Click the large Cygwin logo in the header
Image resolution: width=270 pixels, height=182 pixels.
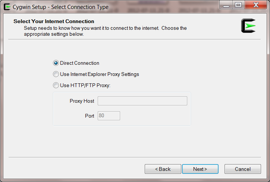pos(248,26)
